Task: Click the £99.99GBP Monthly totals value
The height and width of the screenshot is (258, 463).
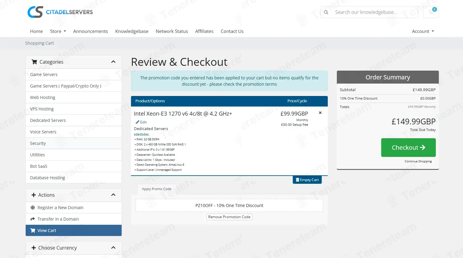Action: 422,107
